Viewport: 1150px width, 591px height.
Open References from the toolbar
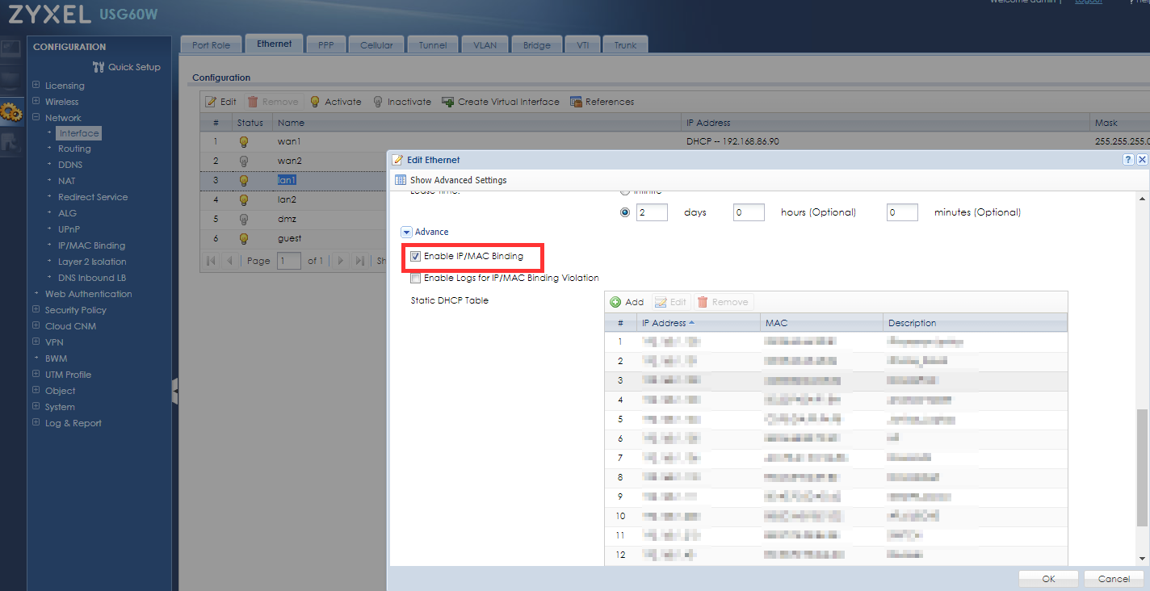tap(602, 102)
